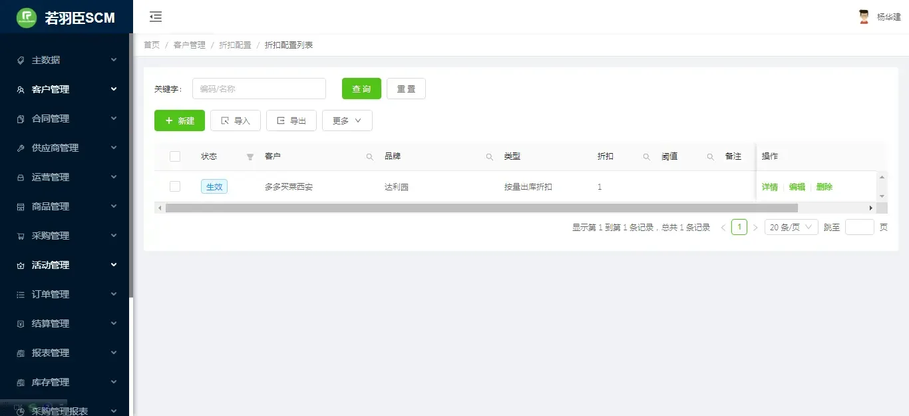Click the 活动管理 icon in sidebar
The image size is (909, 416).
coord(21,265)
